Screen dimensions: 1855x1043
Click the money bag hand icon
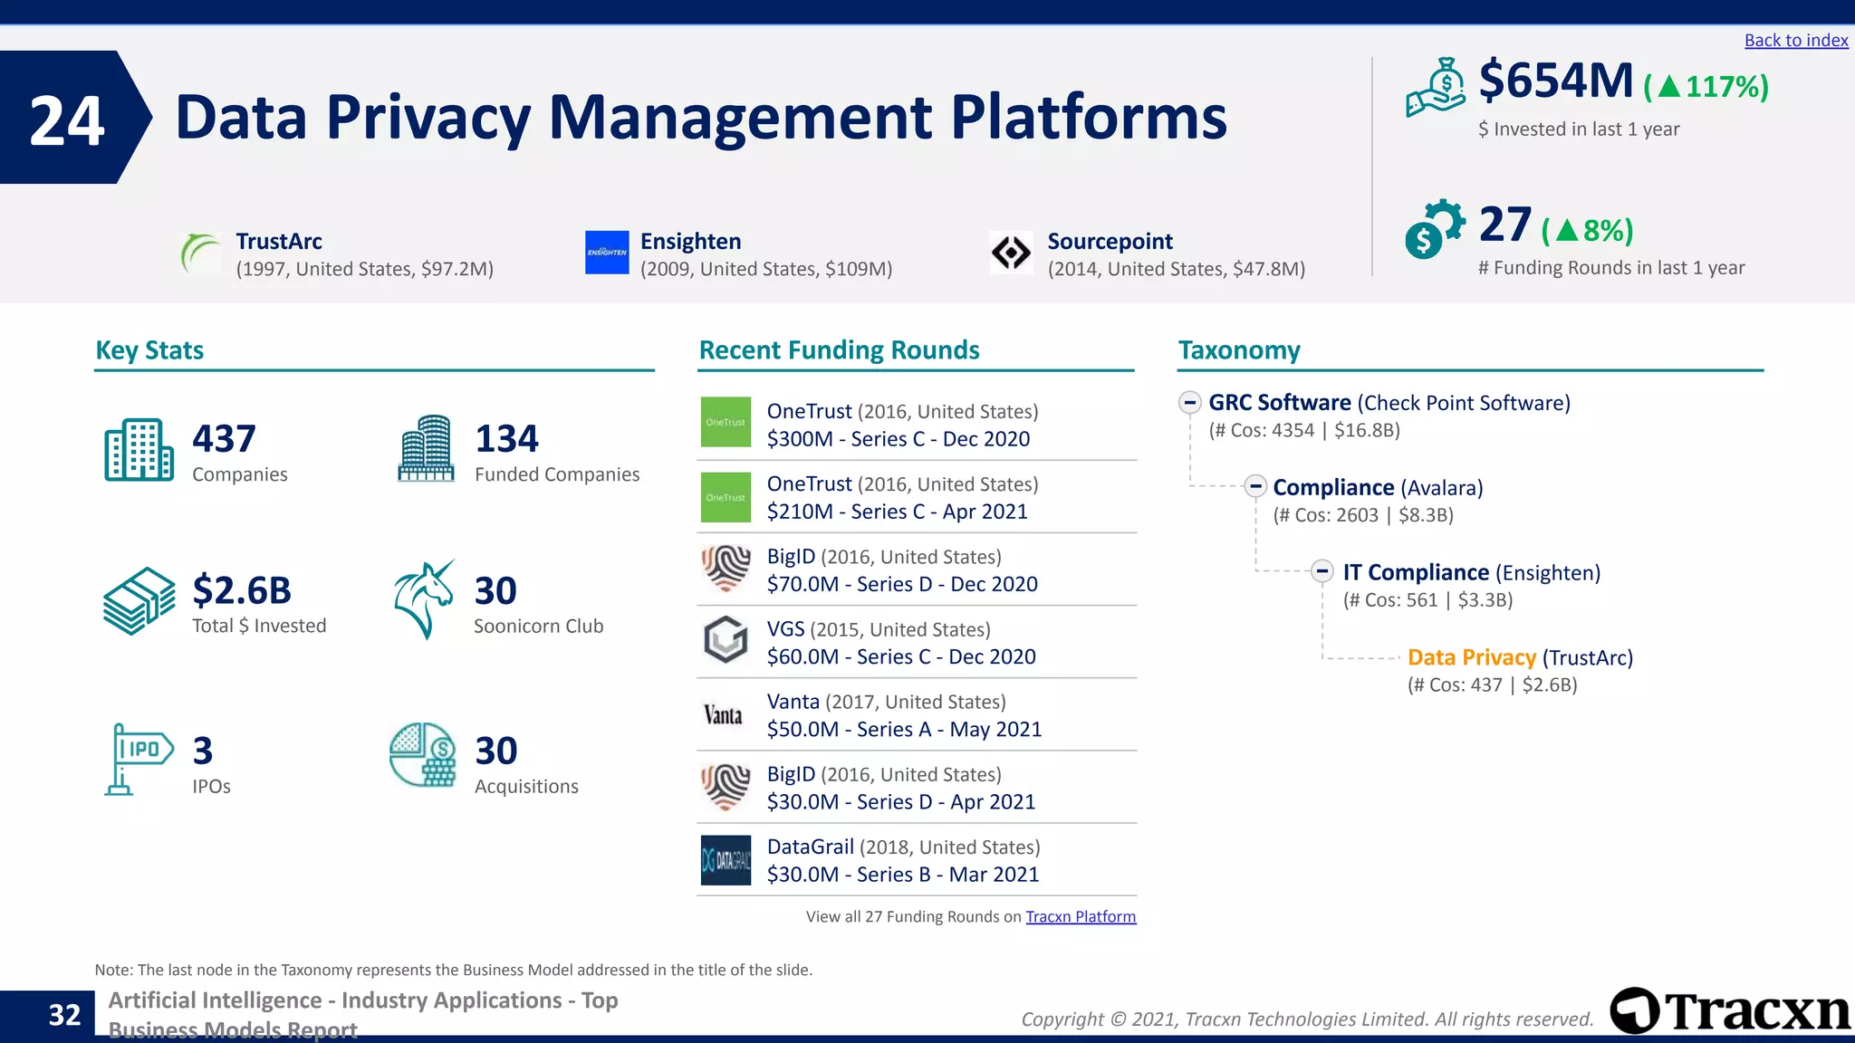[1436, 87]
